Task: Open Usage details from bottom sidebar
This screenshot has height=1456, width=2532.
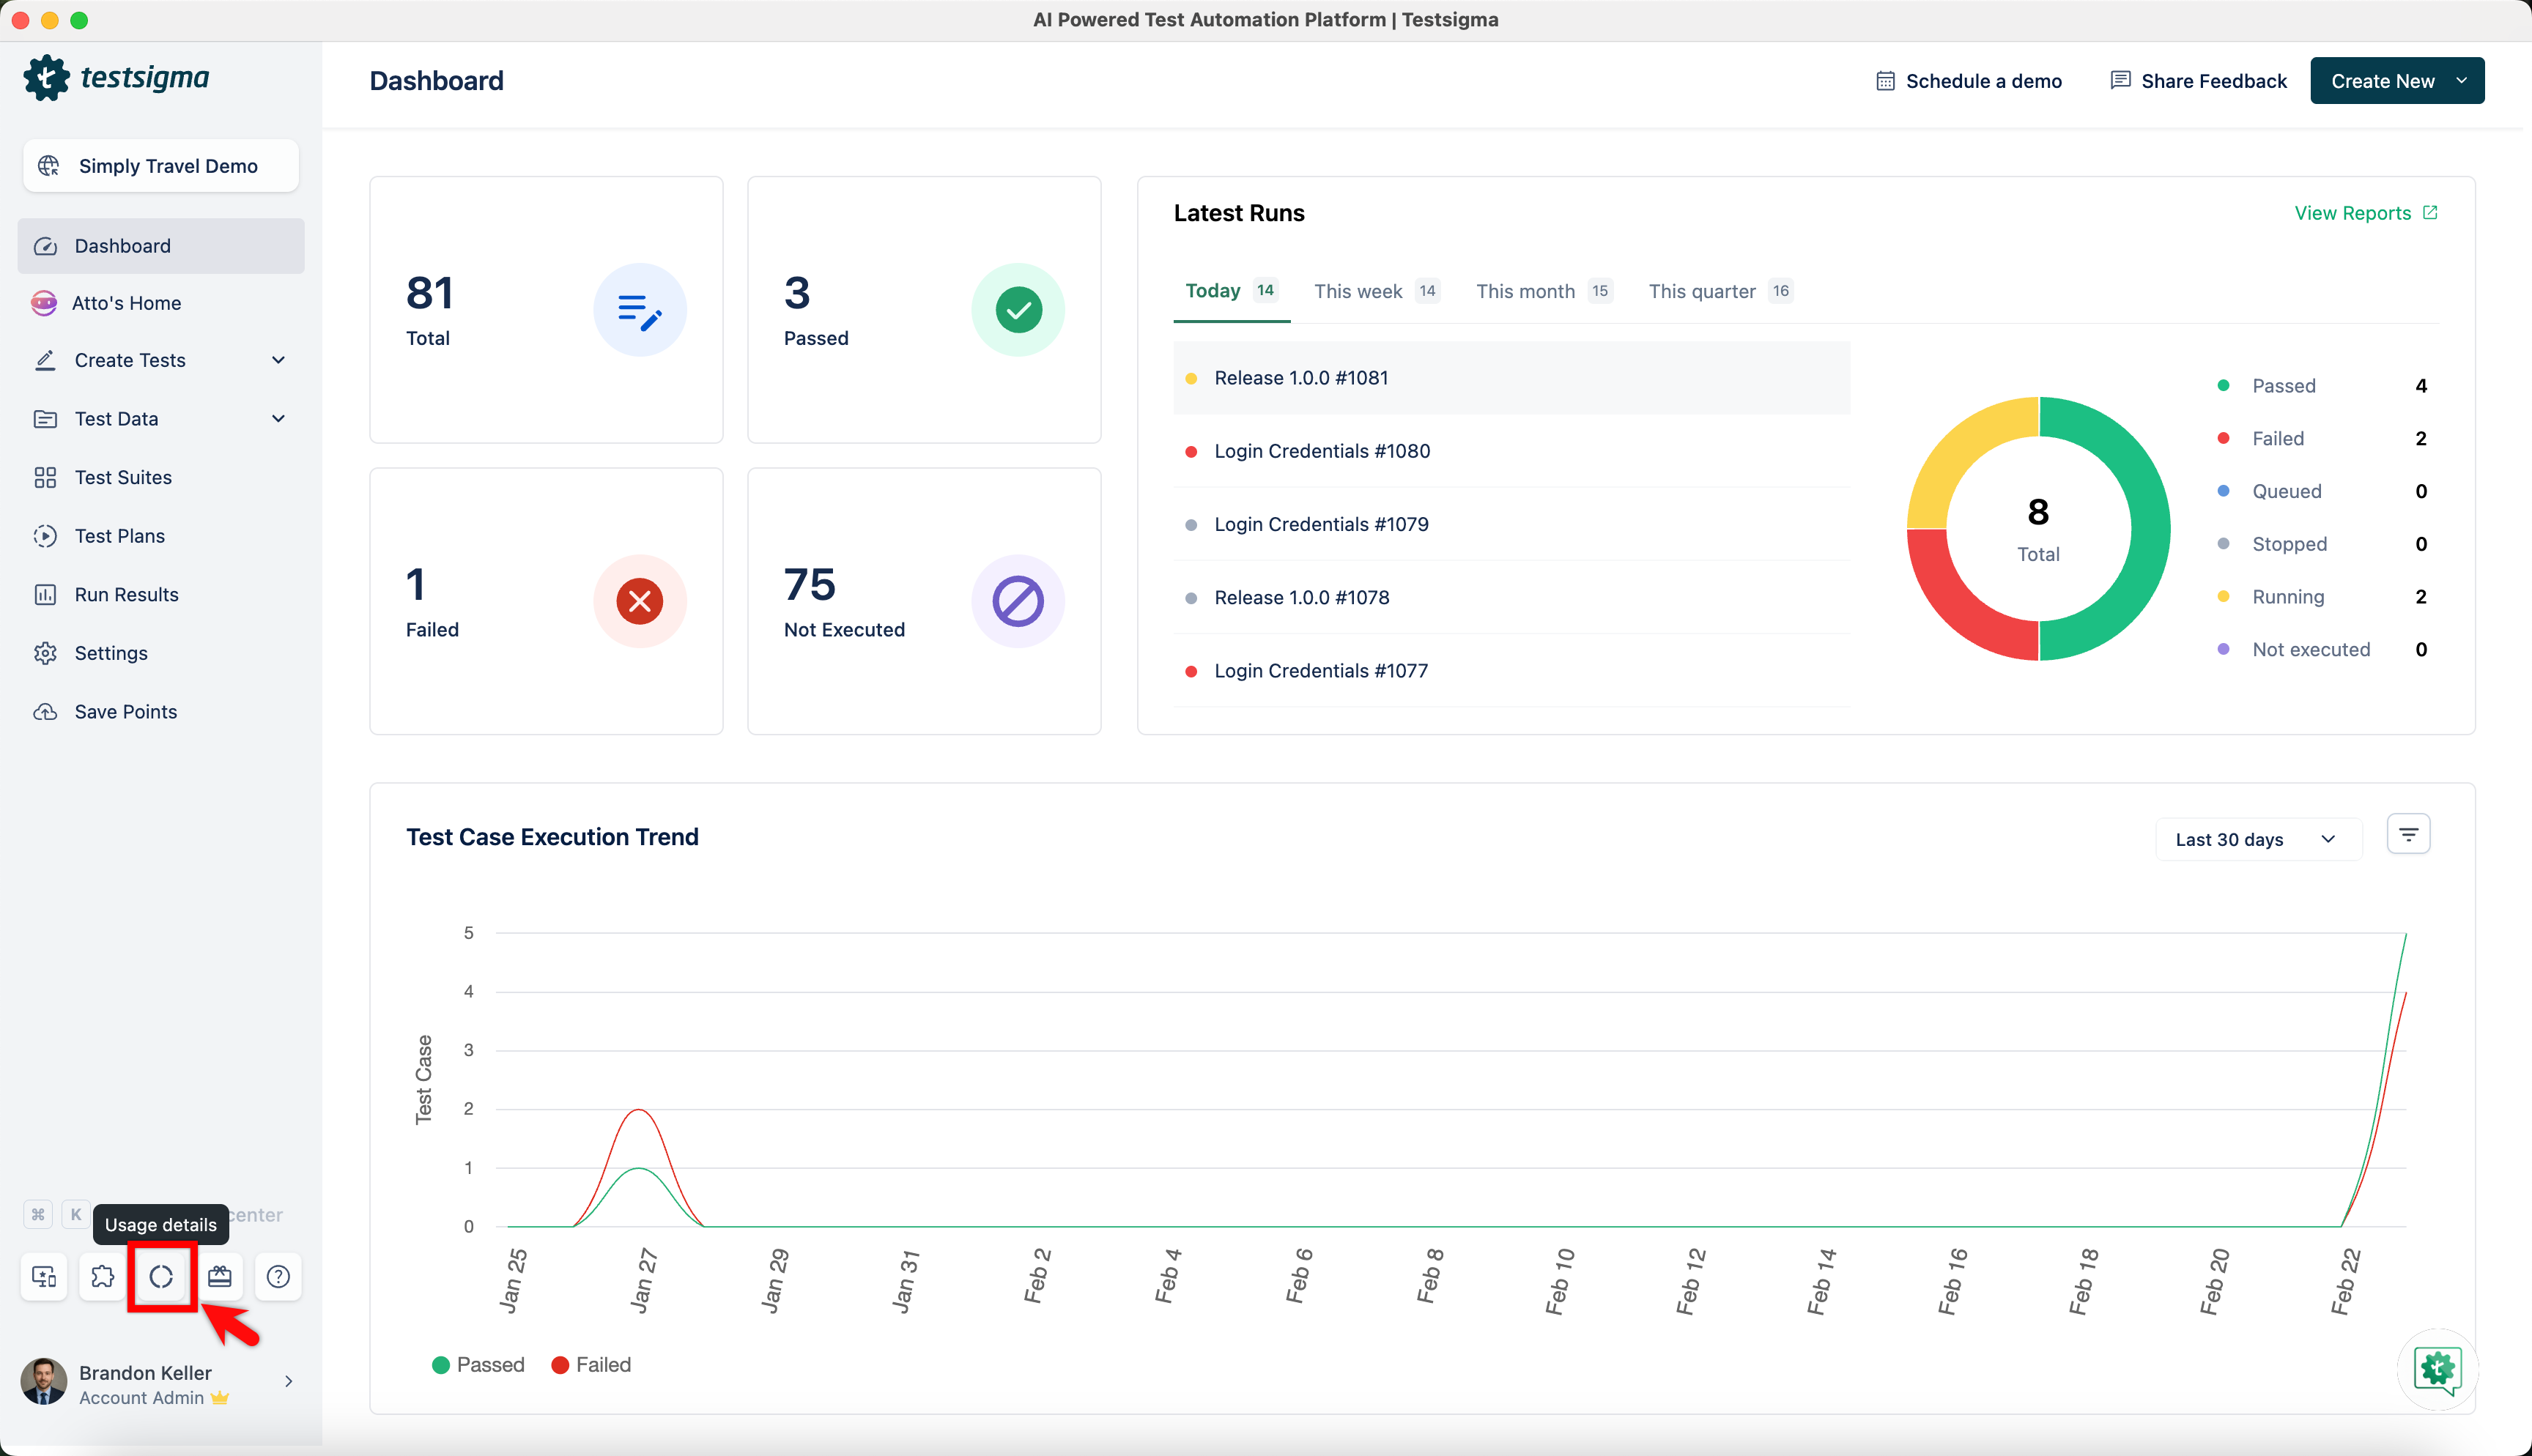Action: [x=161, y=1276]
